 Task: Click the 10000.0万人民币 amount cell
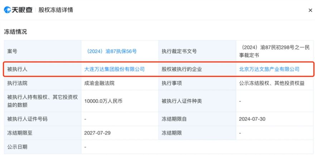(103, 101)
